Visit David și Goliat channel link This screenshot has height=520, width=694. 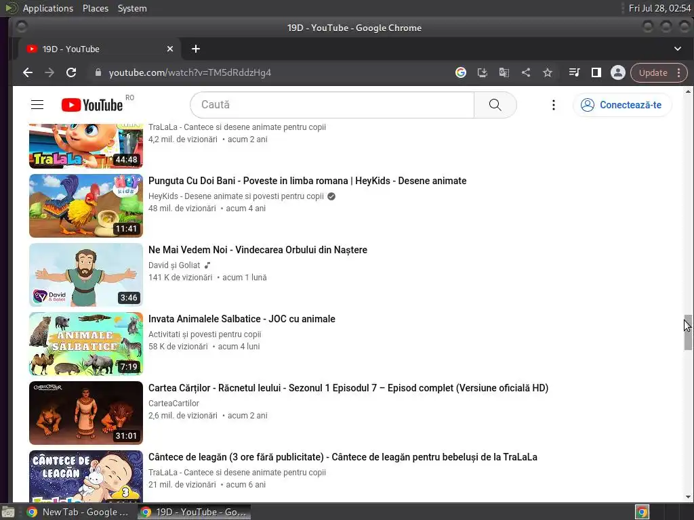(174, 265)
